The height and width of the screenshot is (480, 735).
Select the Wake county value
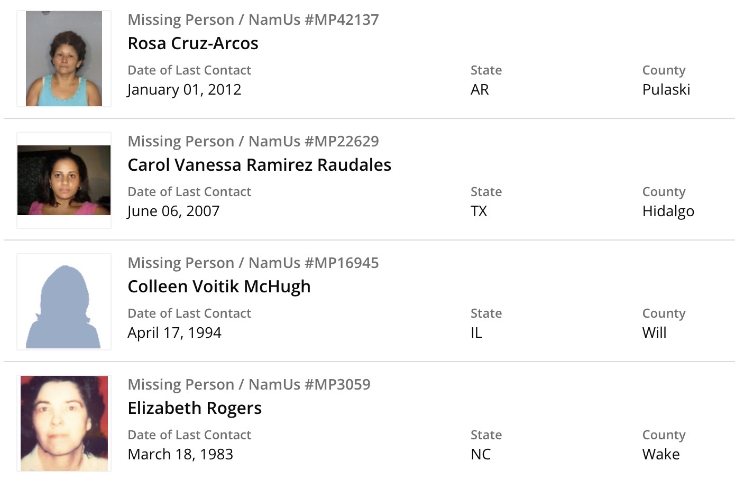point(660,455)
